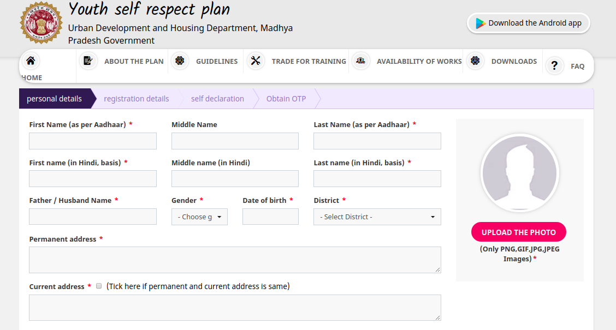Tick the same permanent and current address checkbox

click(x=99, y=286)
